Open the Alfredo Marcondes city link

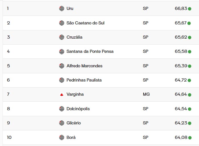[x=84, y=66]
